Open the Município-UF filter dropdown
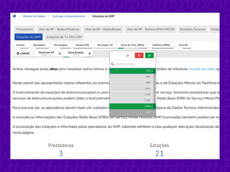Image resolution: width=230 pixels, height=172 pixels. [105, 45]
